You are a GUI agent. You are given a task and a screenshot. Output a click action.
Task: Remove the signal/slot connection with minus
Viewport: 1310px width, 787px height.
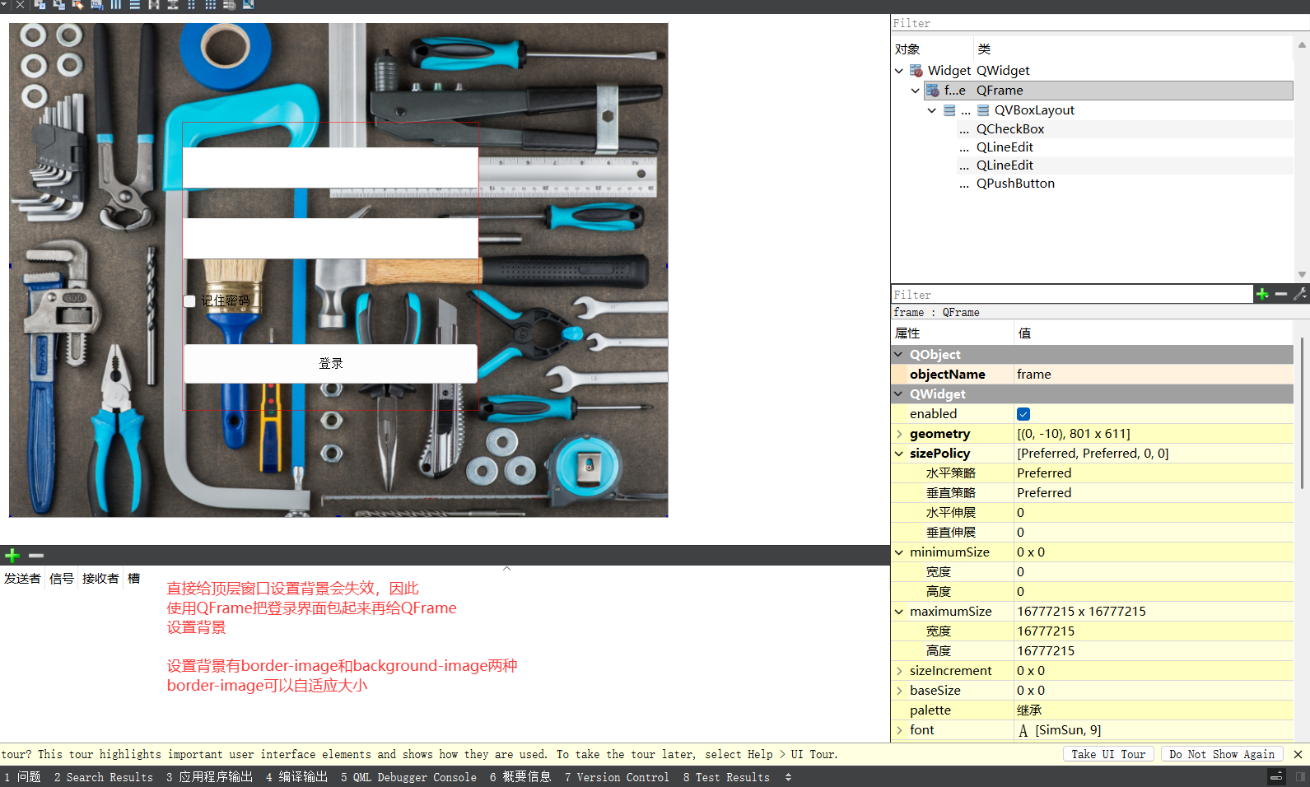pyautogui.click(x=35, y=556)
